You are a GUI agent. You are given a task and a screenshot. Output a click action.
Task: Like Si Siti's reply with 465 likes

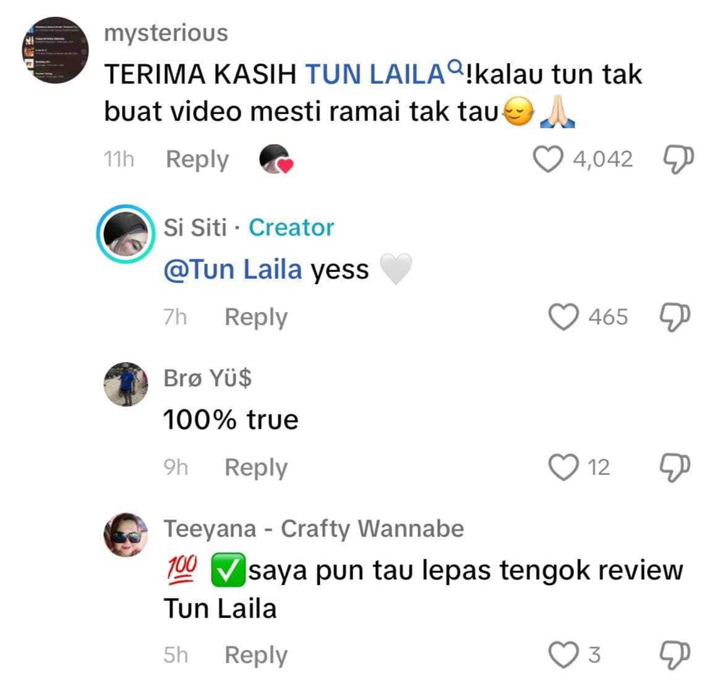[x=563, y=317]
